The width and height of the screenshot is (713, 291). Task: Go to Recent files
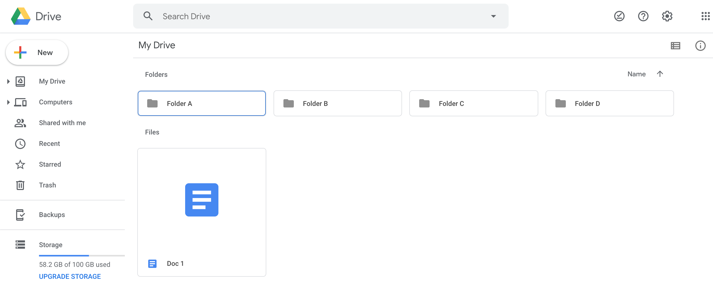click(49, 144)
